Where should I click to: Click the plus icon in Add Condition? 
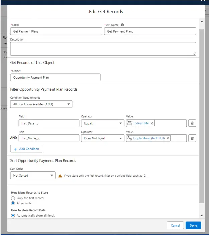pos(16,149)
